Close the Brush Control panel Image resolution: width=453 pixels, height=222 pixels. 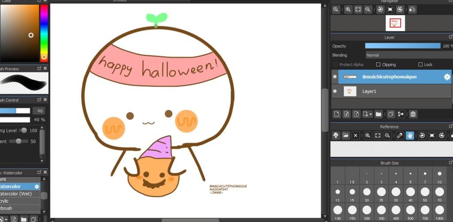[45, 100]
